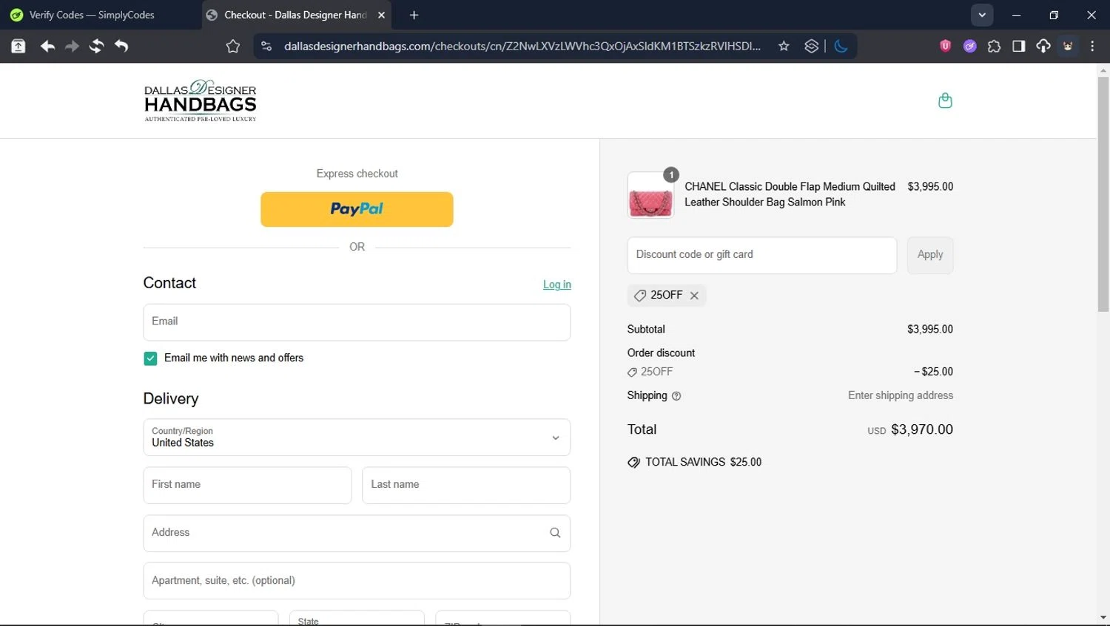The height and width of the screenshot is (626, 1110).
Task: Focus the Email input field
Action: (357, 322)
